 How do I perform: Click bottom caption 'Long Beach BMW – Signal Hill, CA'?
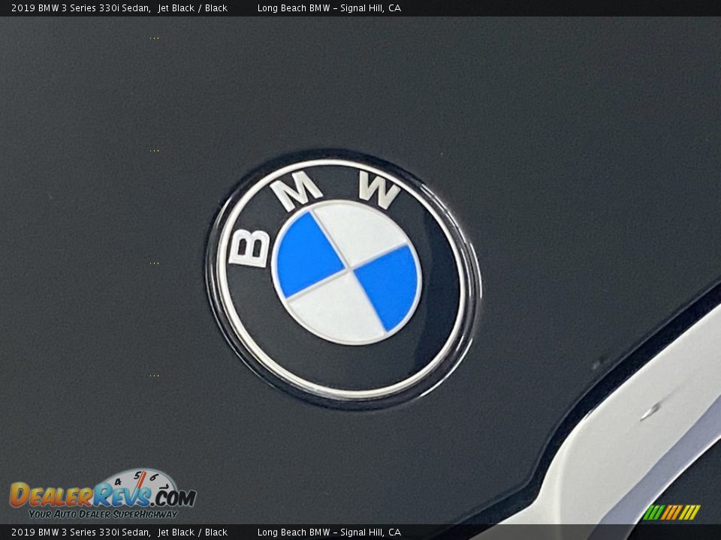tap(329, 532)
